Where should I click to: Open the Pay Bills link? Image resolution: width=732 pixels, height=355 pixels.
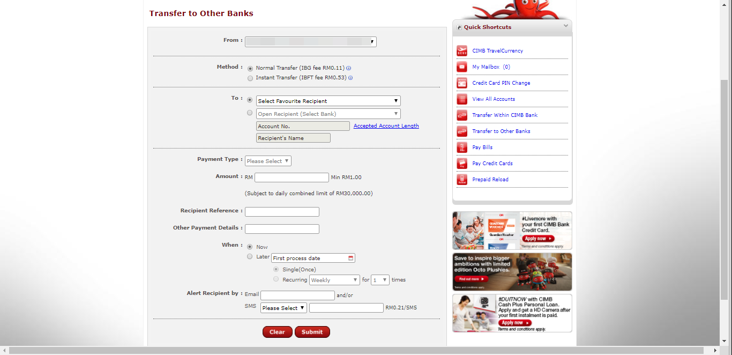pos(482,147)
